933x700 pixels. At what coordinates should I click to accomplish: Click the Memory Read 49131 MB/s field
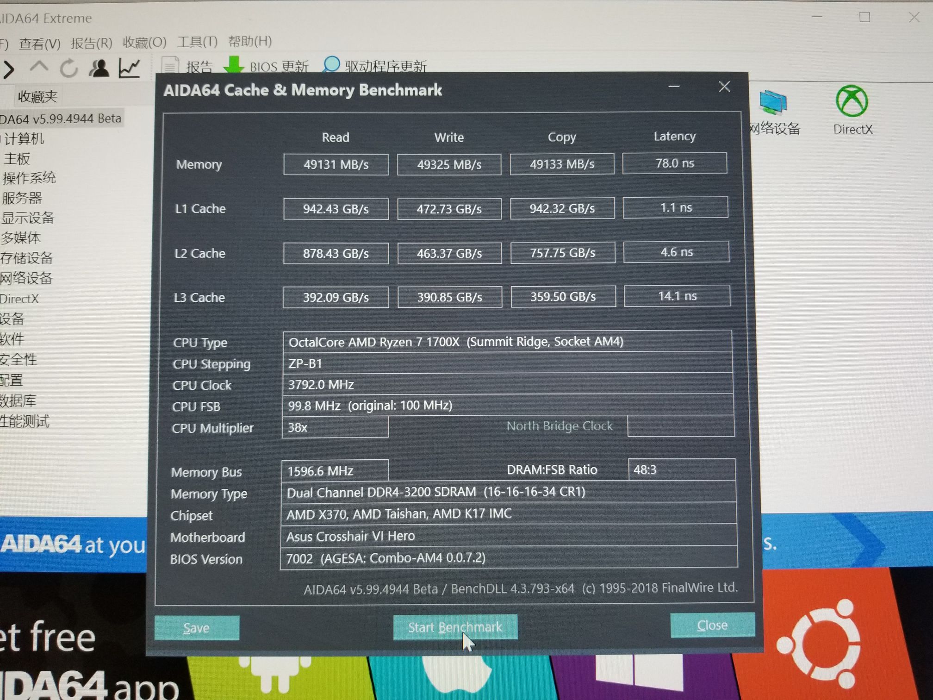[336, 165]
